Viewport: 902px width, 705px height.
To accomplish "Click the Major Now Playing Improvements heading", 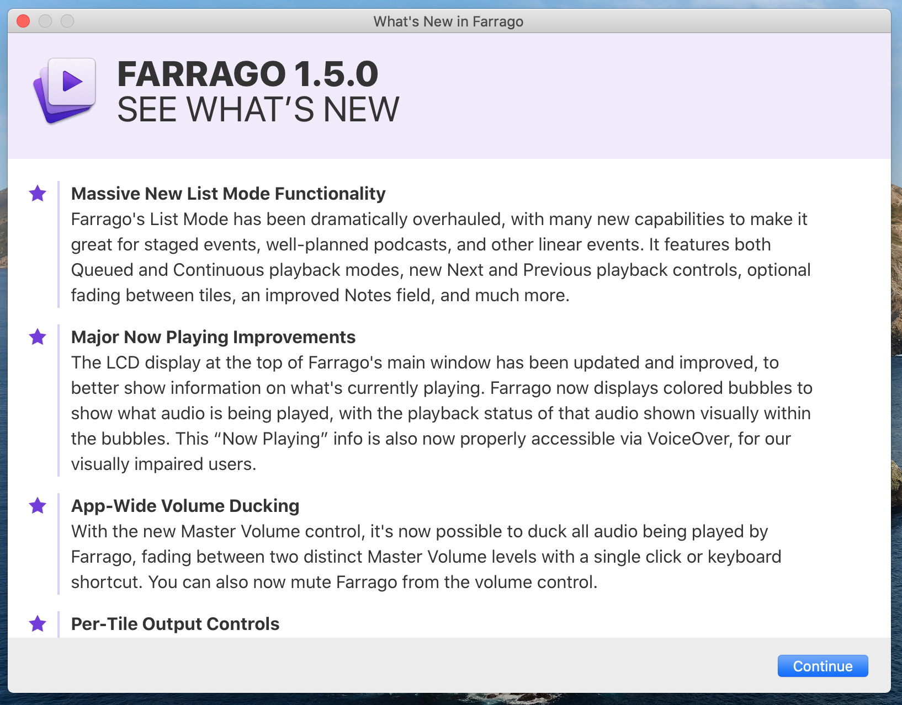I will click(213, 337).
